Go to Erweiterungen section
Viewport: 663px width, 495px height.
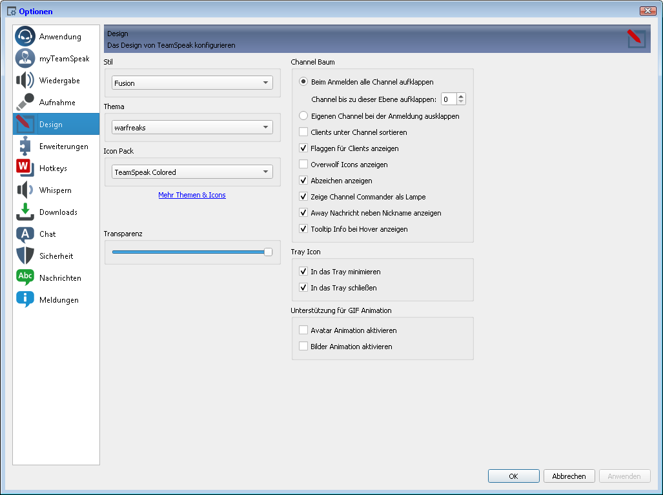(56, 146)
